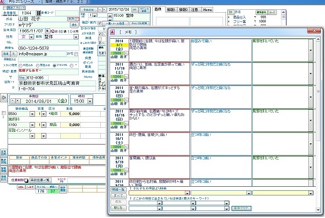
Task: Open the time dropdown showing 15:00
Action: pos(90,101)
